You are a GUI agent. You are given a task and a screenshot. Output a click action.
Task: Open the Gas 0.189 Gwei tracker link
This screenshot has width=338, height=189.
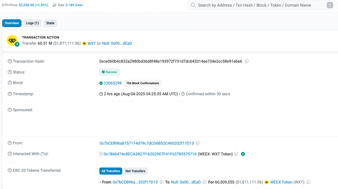[74, 5]
